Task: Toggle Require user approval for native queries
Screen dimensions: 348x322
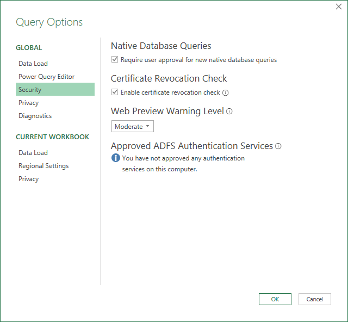Action: pyautogui.click(x=115, y=60)
